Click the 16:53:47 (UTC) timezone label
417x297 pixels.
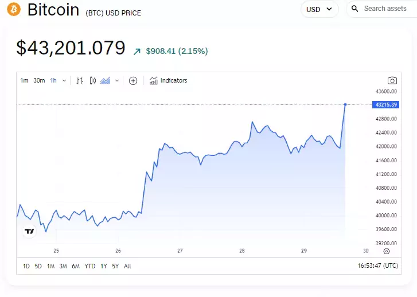(x=377, y=265)
